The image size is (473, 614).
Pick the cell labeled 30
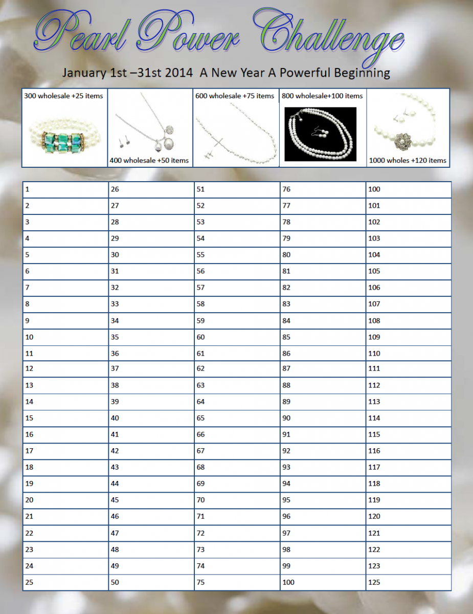[151, 255]
